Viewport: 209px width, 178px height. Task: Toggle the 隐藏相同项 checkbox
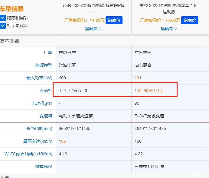3,18
